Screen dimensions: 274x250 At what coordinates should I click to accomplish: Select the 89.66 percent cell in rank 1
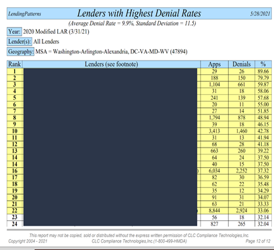[263, 71]
